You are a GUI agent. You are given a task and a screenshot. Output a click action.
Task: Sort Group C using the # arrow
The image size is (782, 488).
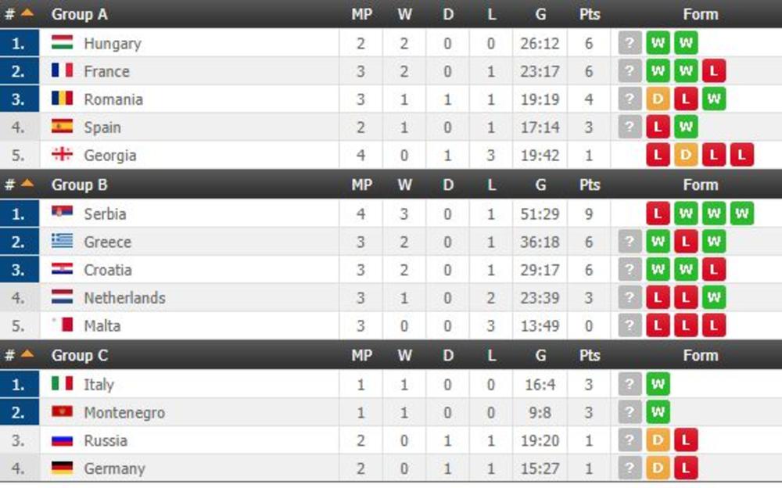click(27, 355)
